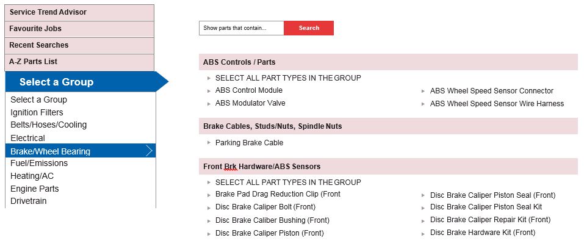The image size is (584, 246).
Task: Click Disc Brake Caliper Repair Kit (Front)
Action: [490, 220]
